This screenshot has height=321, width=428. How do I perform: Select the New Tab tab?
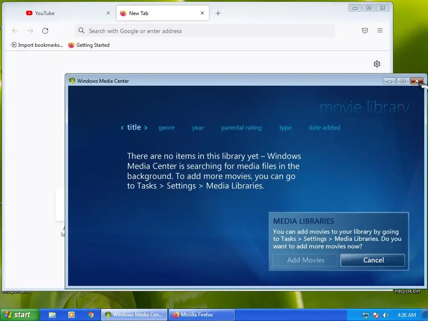click(163, 13)
